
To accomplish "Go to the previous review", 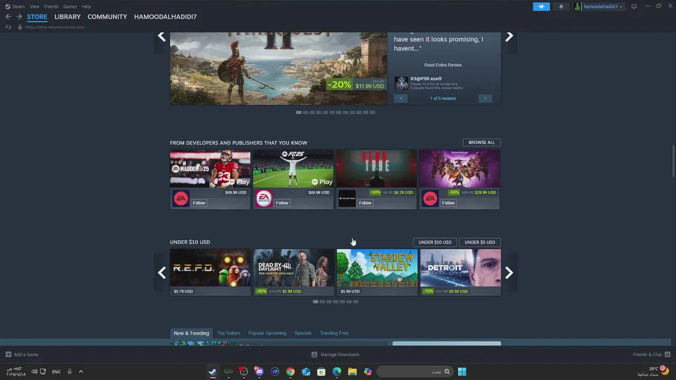I will (x=401, y=99).
